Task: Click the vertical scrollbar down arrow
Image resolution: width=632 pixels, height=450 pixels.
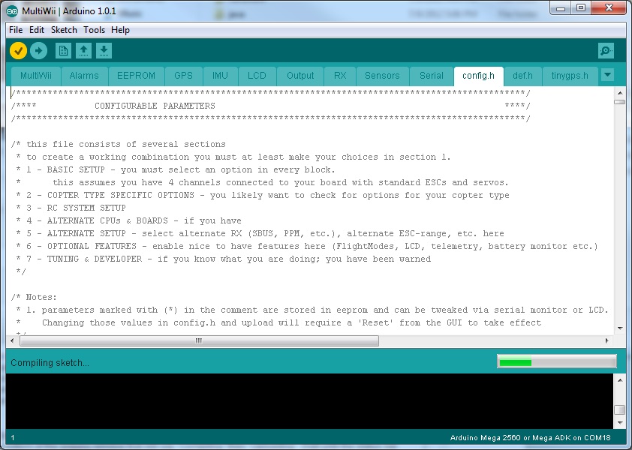Action: coord(621,328)
